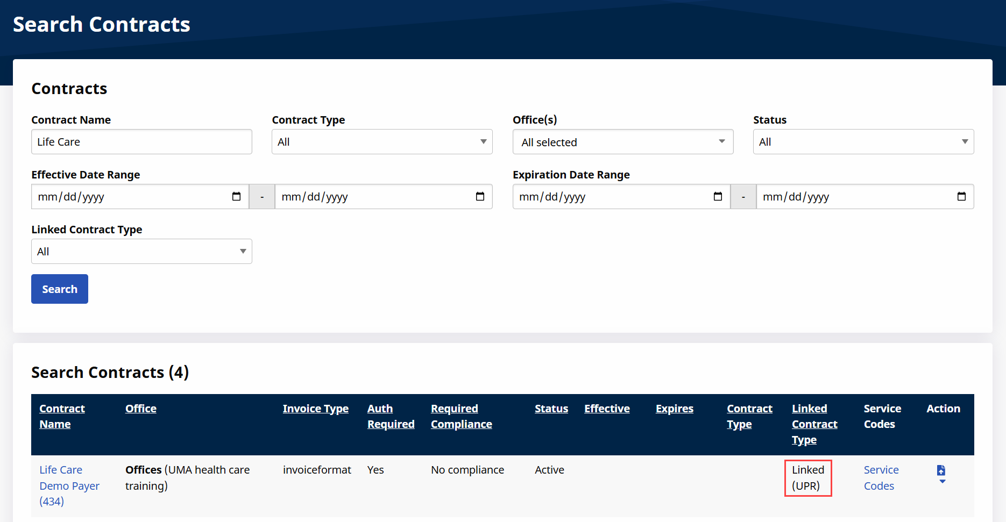
Task: Click into the Contract Name text field
Action: tap(141, 142)
